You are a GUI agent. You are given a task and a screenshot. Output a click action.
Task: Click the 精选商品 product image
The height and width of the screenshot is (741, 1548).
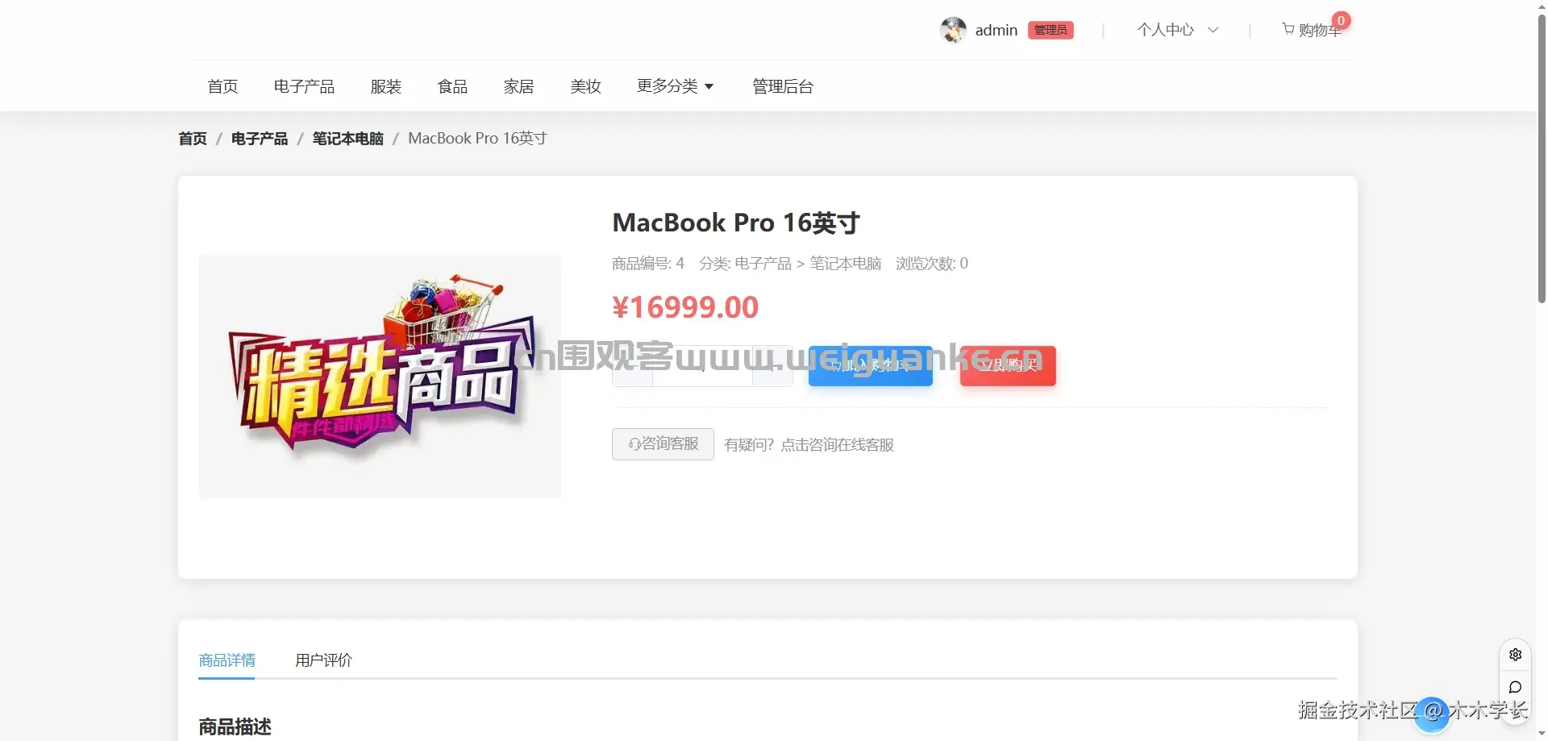380,377
